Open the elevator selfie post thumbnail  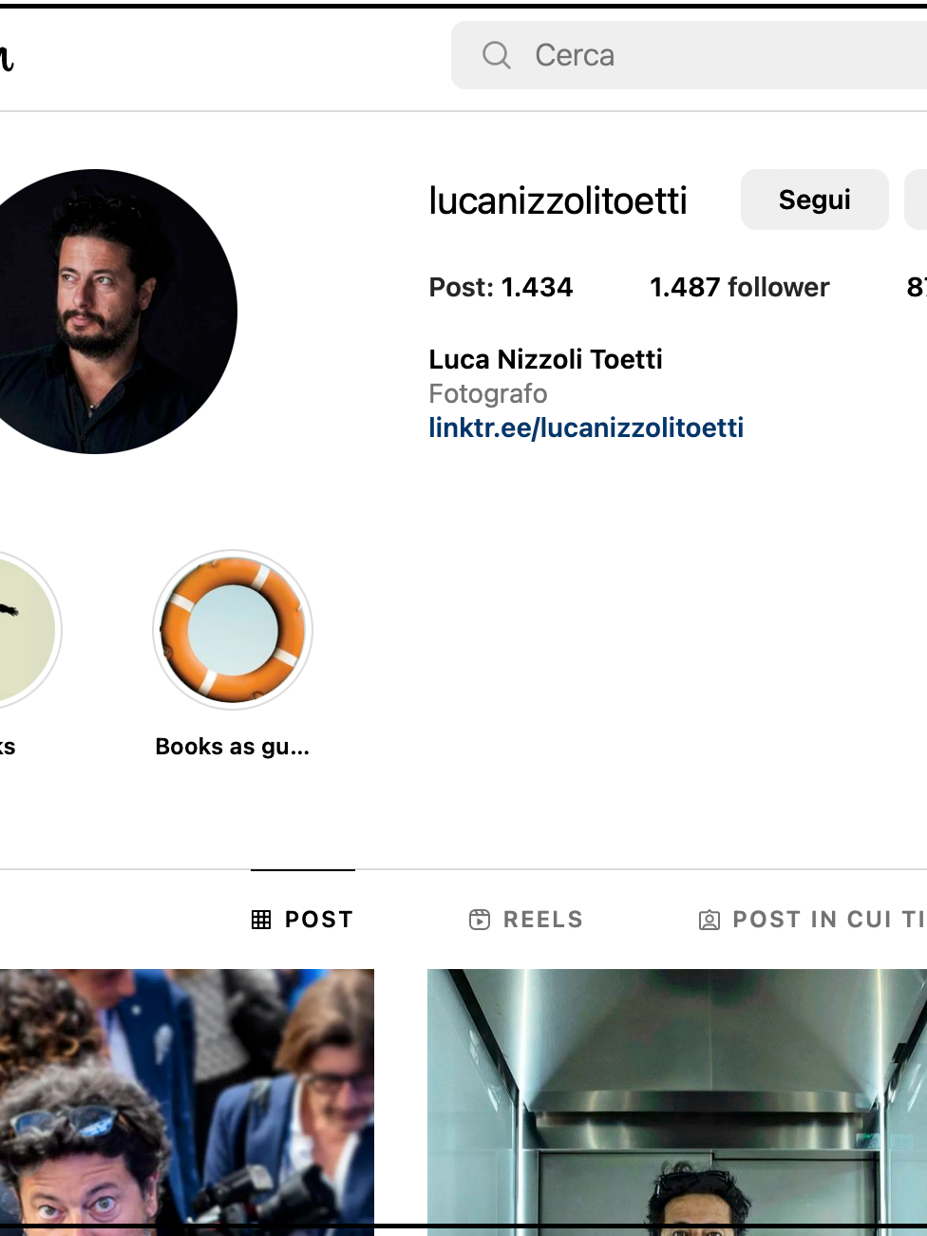(x=677, y=1102)
